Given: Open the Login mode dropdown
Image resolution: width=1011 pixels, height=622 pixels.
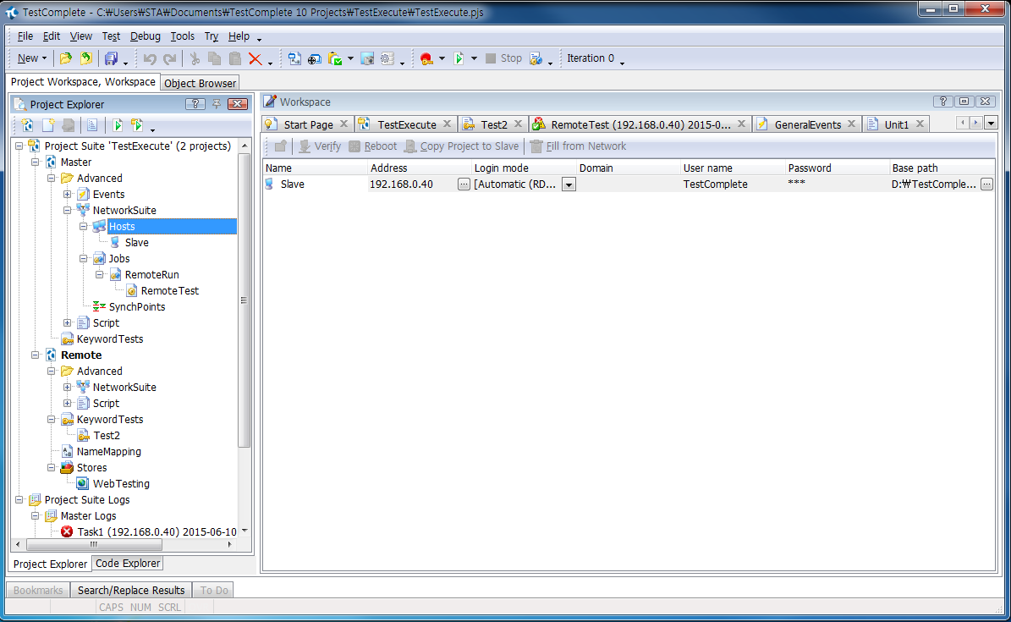Looking at the screenshot, I should coord(569,184).
